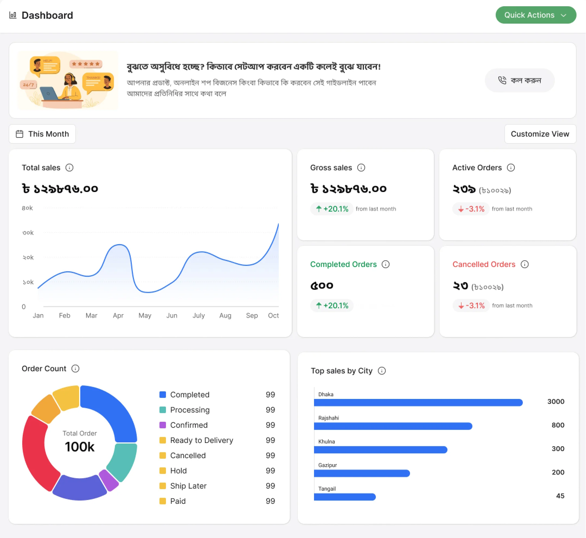Select the Processing legend entry
586x538 pixels.
(190, 410)
